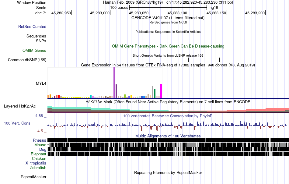Click the Basewise Conservation by PhyloP title

168,116
